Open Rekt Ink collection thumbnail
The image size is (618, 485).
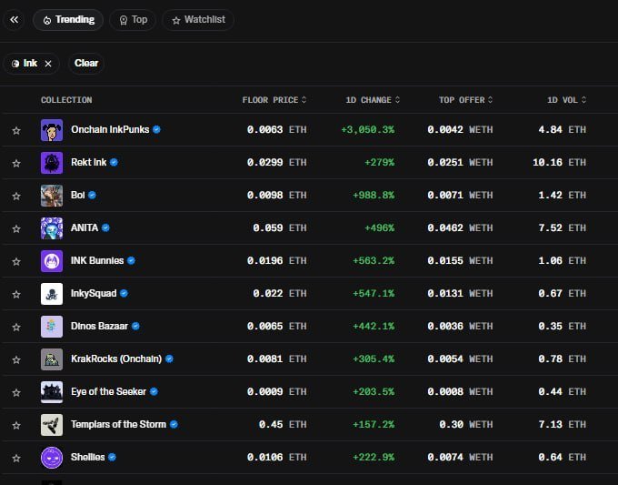pyautogui.click(x=52, y=163)
